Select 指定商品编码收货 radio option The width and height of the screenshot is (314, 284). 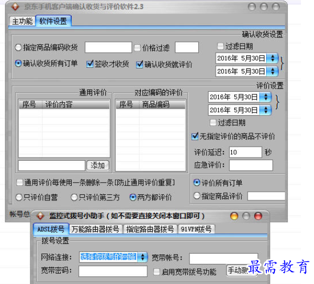(47, 47)
